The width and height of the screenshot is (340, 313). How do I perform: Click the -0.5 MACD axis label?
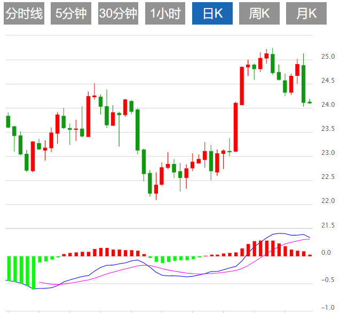[x=327, y=280]
